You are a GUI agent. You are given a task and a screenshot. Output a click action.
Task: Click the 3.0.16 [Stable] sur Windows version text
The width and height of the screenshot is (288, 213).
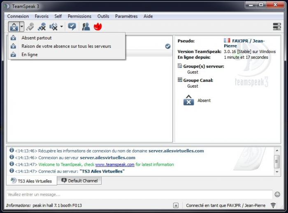coord(250,51)
